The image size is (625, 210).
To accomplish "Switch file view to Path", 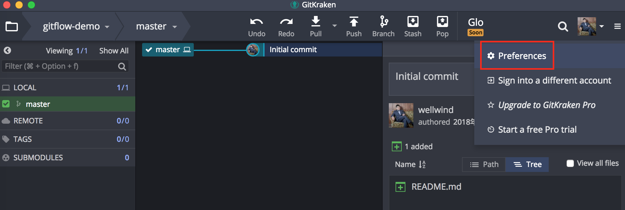I will [484, 164].
